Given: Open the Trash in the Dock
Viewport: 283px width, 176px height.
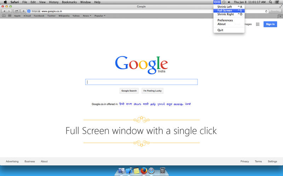Looking at the screenshot, I should coord(162,171).
